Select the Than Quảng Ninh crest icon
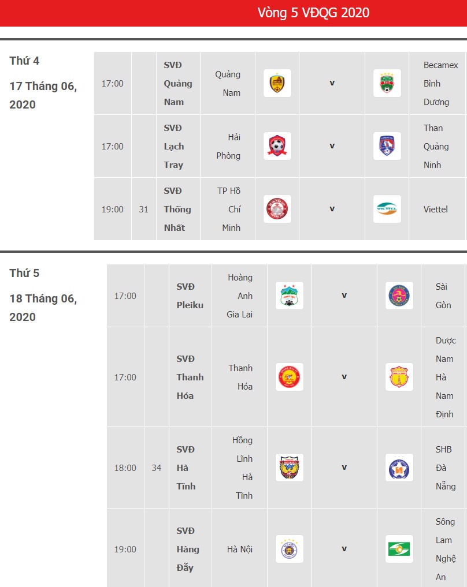 coord(387,146)
